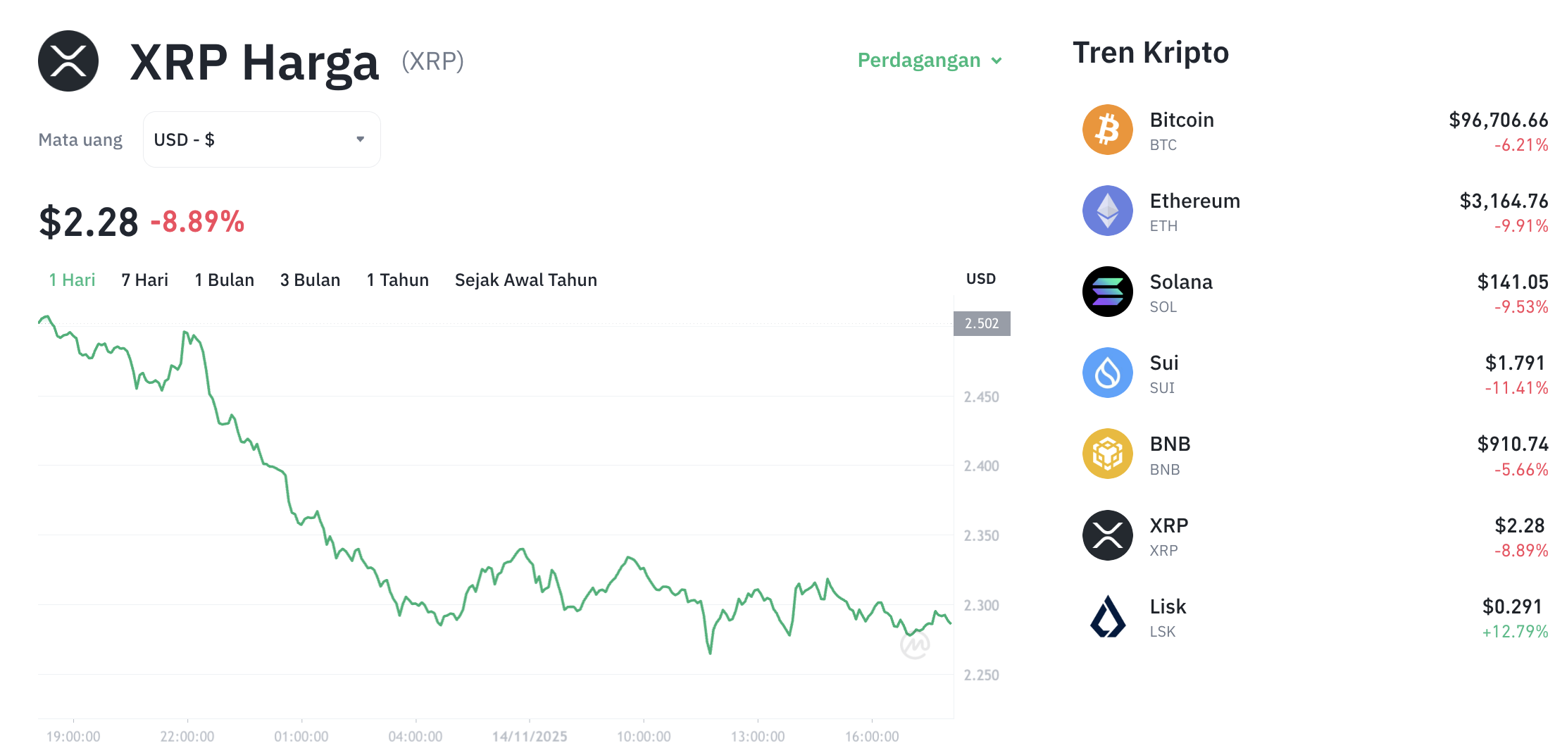1555x748 pixels.
Task: Click the CoinMarketCap watermark on the chart
Action: pos(916,646)
